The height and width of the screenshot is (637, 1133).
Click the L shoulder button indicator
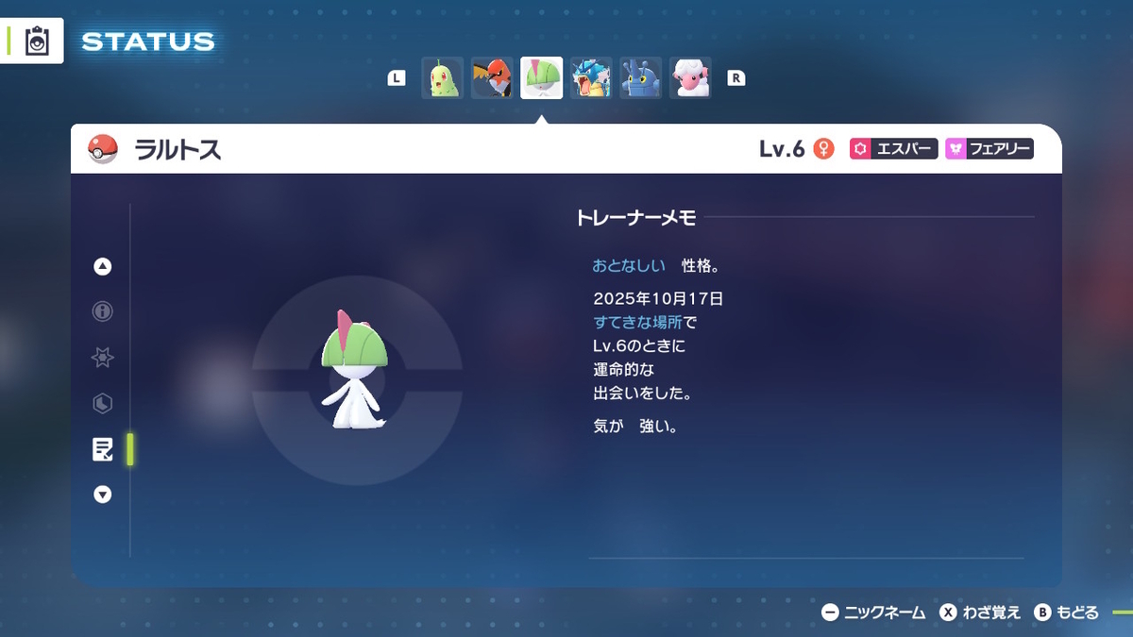397,77
